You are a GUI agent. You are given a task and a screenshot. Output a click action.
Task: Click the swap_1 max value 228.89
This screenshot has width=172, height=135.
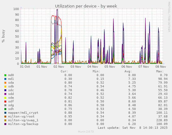[162, 120]
